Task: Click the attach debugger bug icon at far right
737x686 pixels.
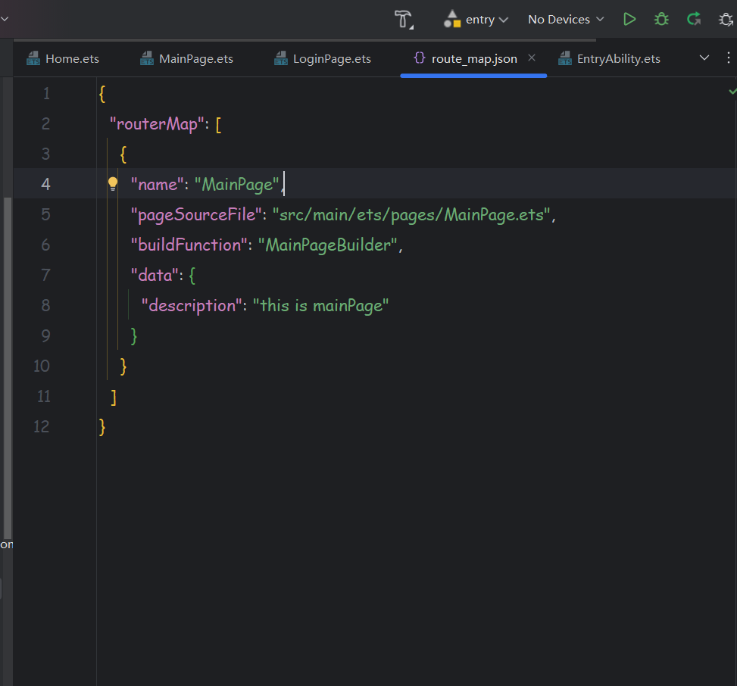Action: point(726,19)
